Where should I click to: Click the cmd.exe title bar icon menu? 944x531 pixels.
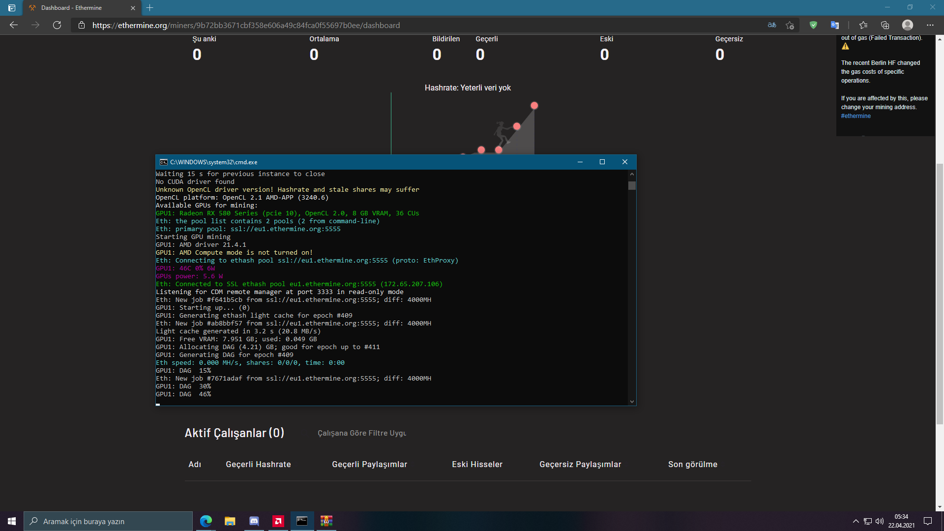[x=163, y=162]
